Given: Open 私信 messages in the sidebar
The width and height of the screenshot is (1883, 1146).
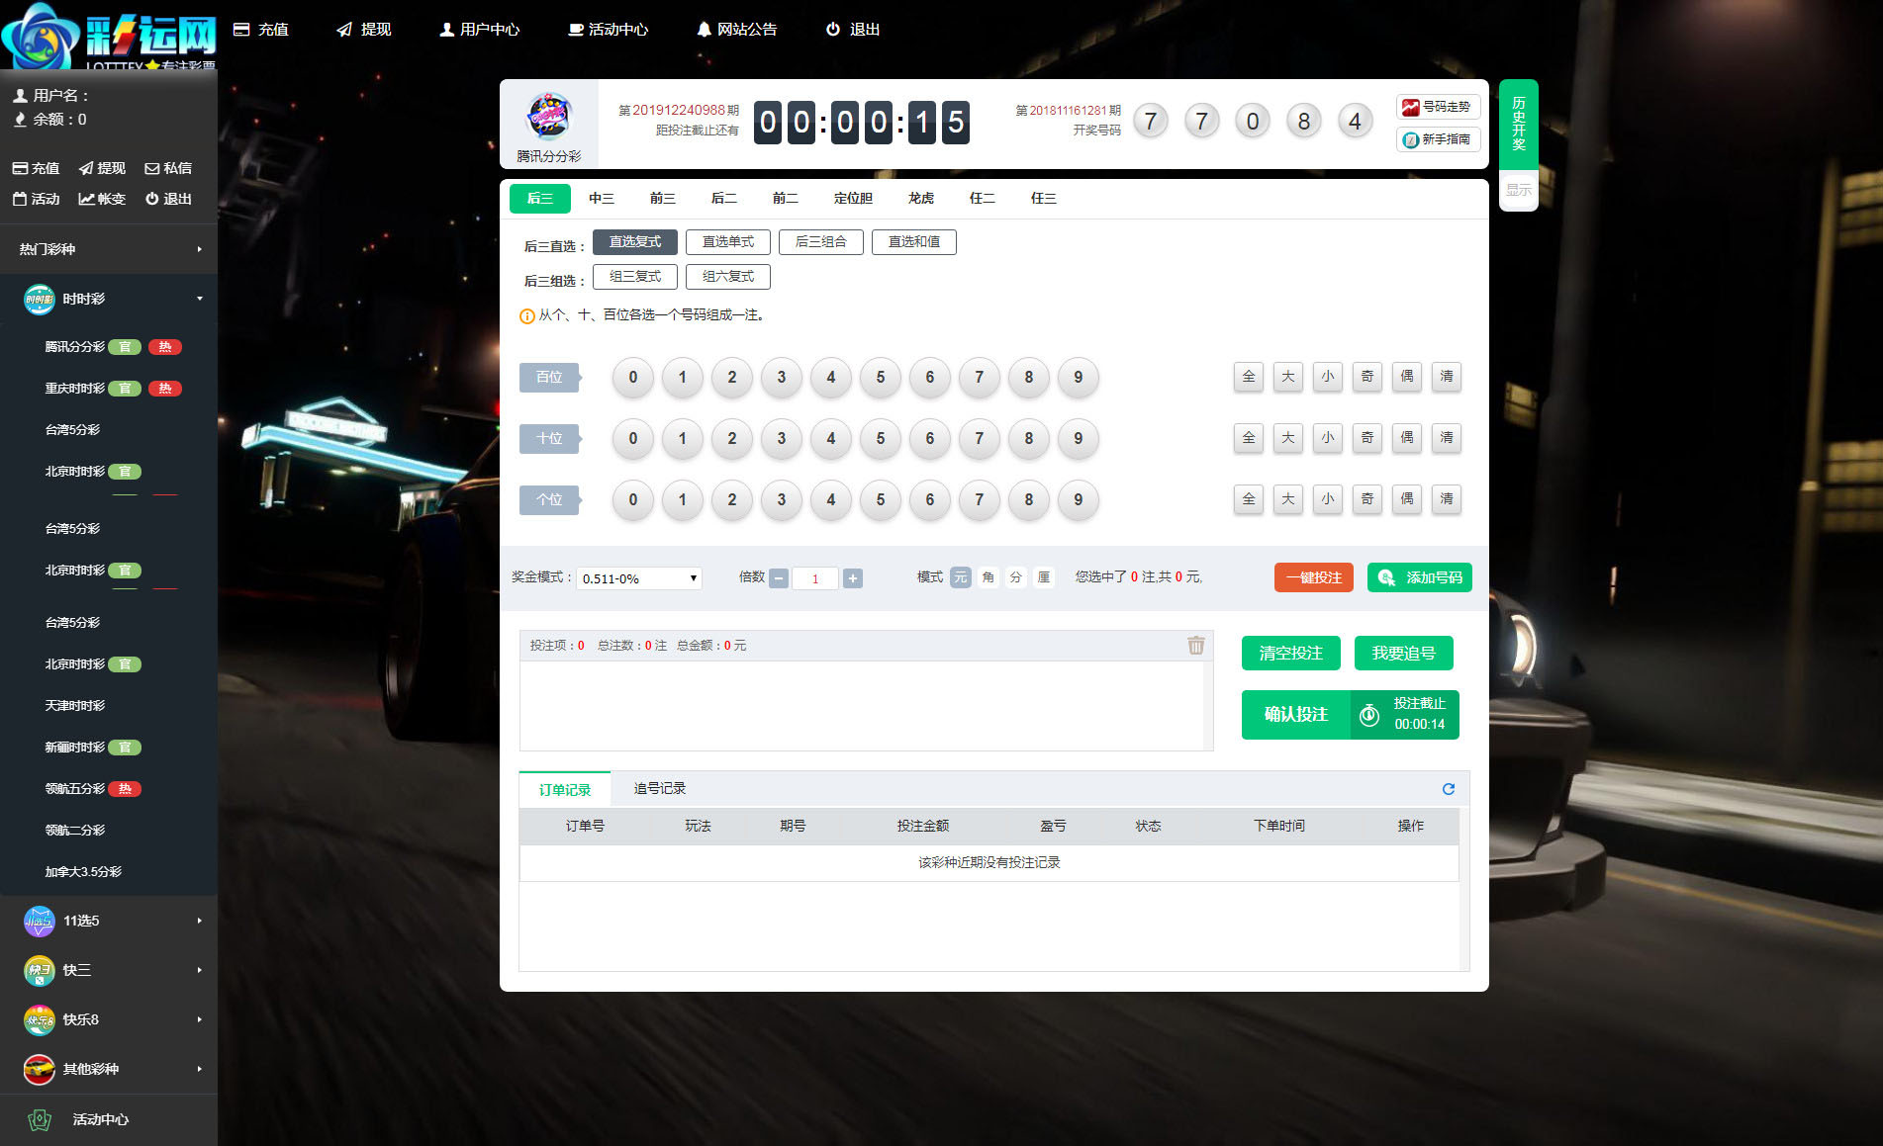Looking at the screenshot, I should click(x=168, y=168).
